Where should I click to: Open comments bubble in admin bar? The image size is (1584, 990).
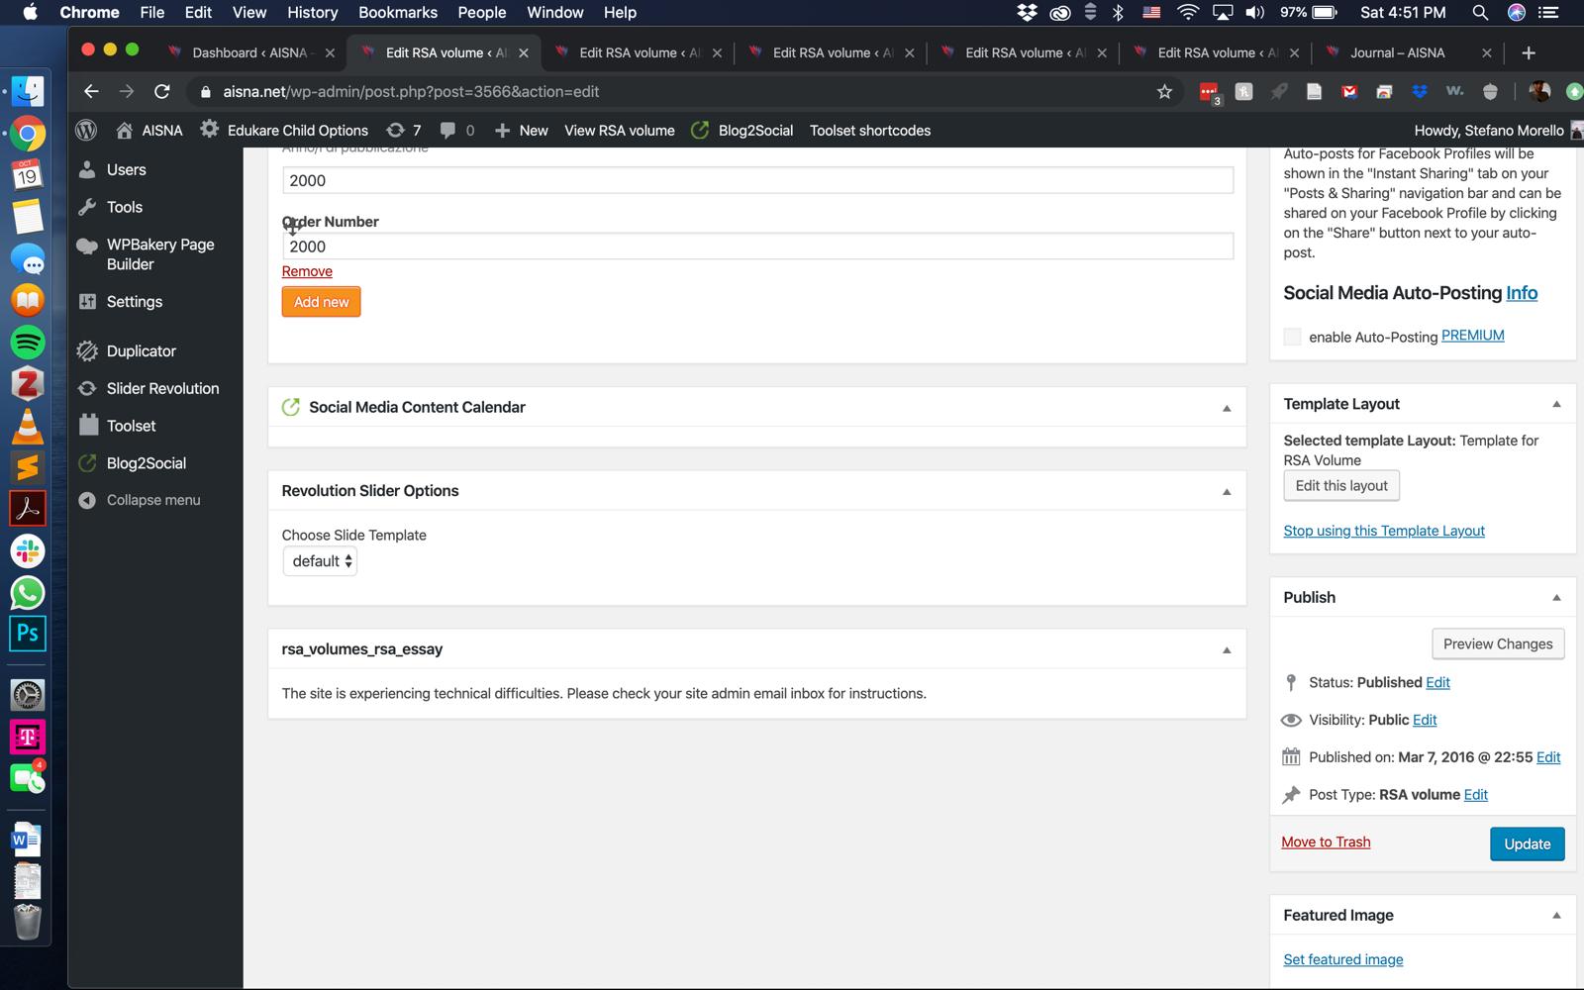[x=457, y=131]
